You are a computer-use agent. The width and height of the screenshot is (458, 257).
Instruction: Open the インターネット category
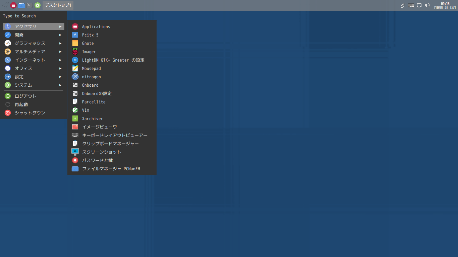pos(34,60)
